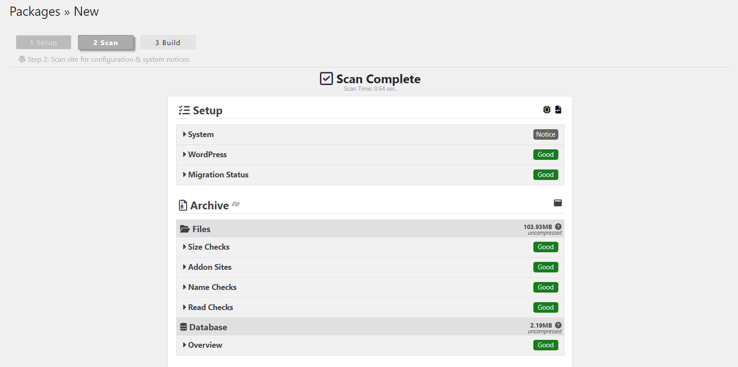This screenshot has width=738, height=367.
Task: Expand the System section
Action: click(201, 134)
